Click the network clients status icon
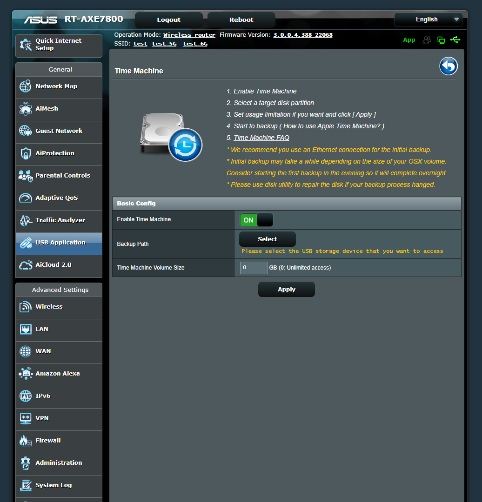 pos(441,40)
